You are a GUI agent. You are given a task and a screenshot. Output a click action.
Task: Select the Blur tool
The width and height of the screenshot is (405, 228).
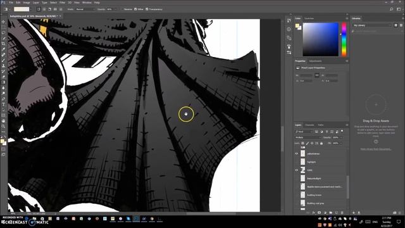(x=3, y=87)
